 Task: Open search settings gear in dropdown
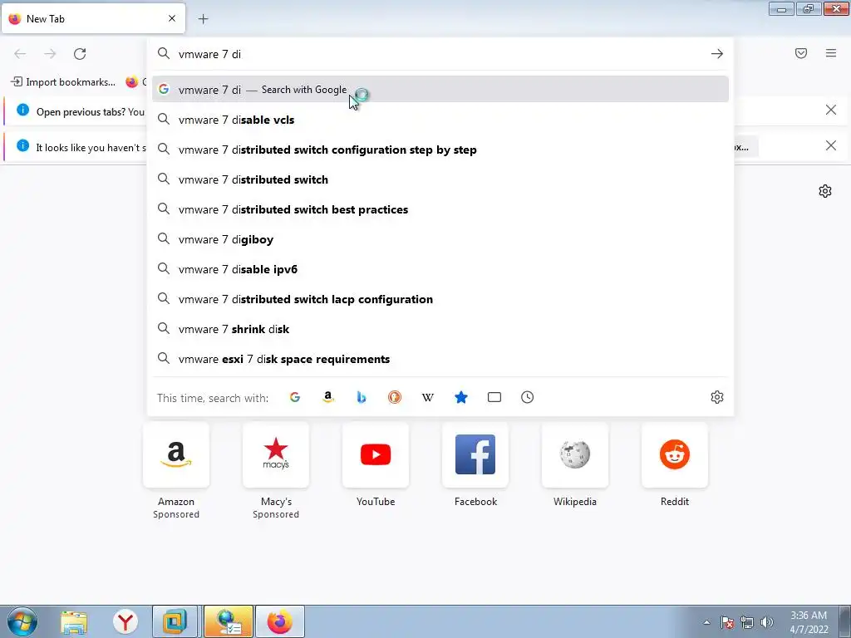[x=717, y=397]
